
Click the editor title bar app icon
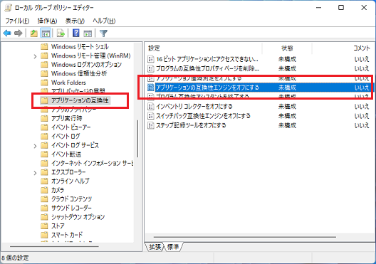[x=8, y=8]
